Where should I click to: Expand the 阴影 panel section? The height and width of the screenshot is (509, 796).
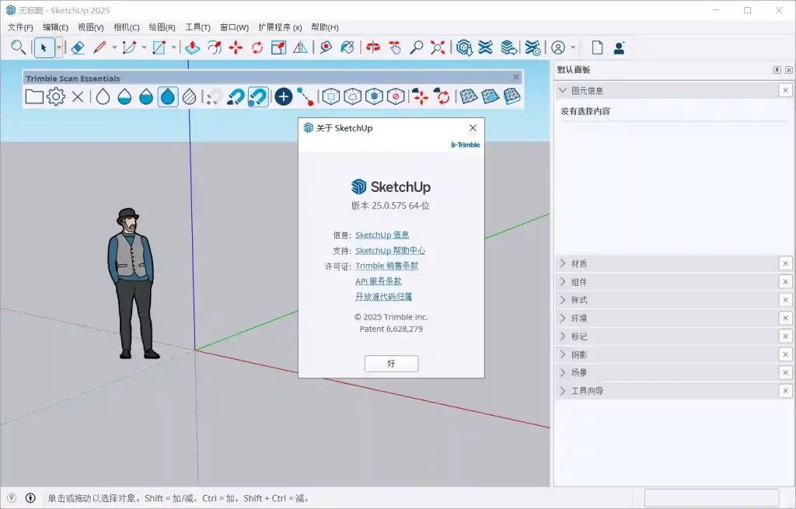coord(578,354)
